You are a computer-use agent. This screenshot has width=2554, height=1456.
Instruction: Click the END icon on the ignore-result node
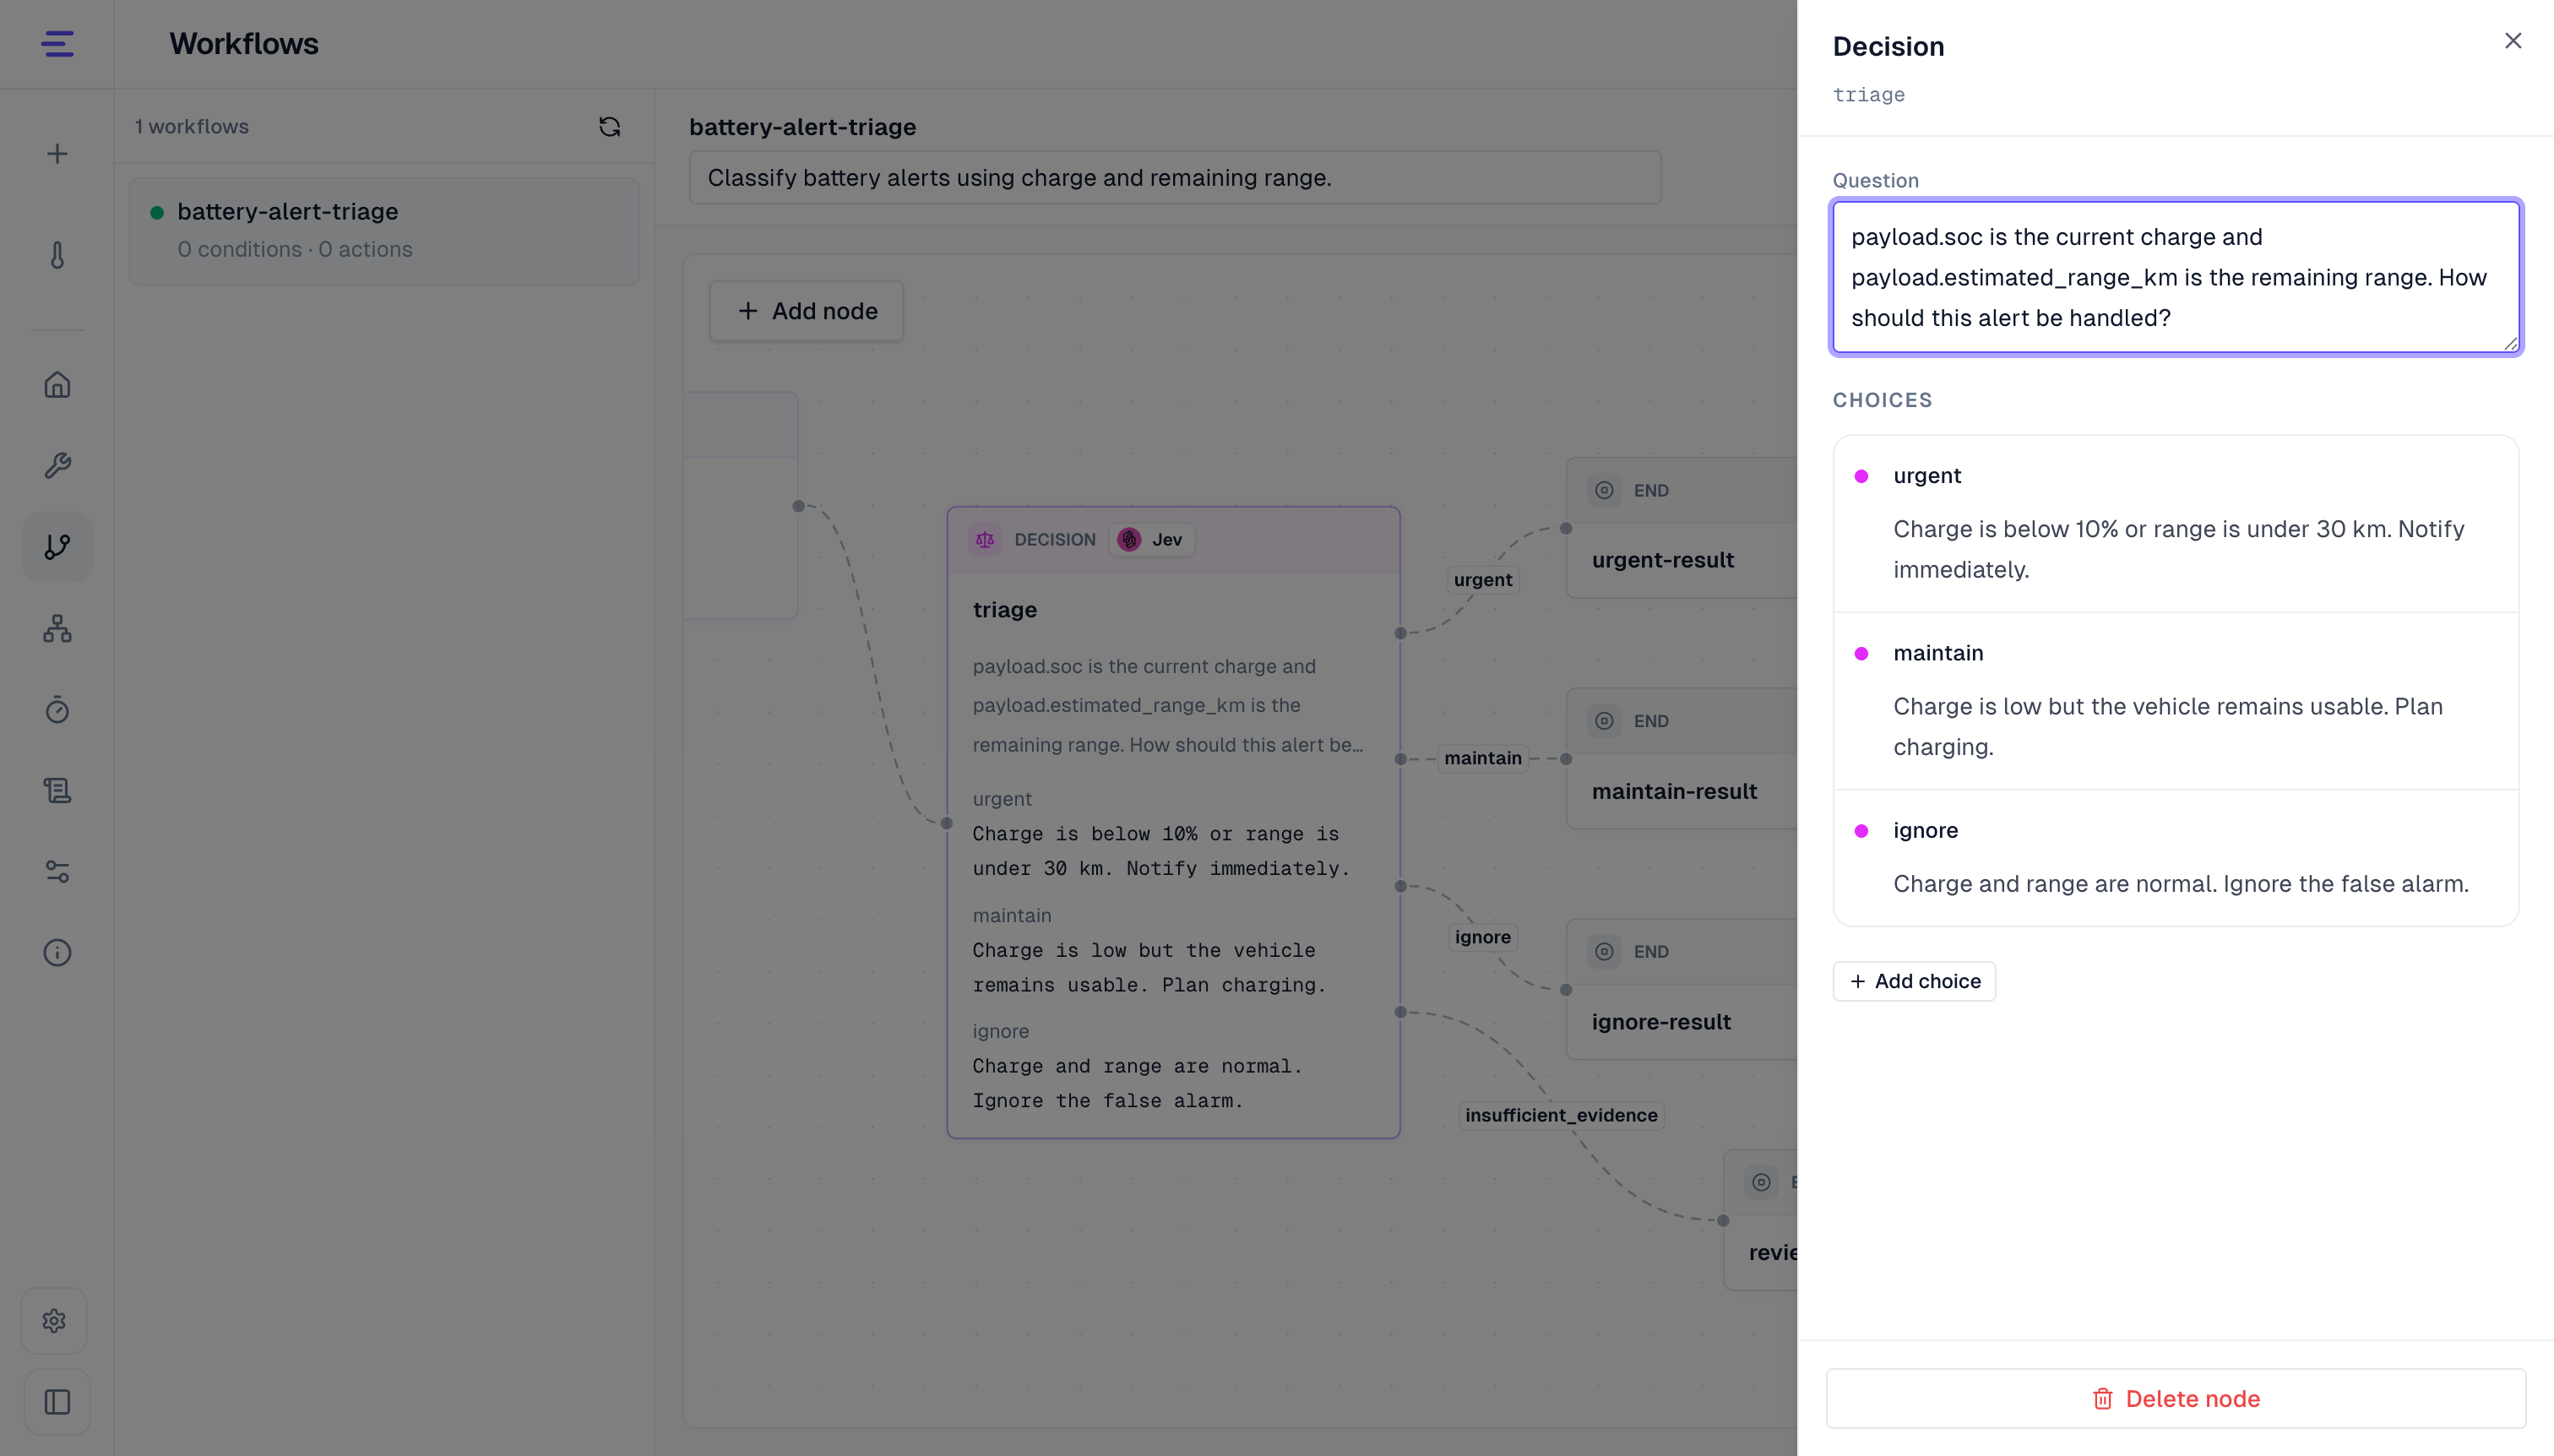(x=1604, y=951)
